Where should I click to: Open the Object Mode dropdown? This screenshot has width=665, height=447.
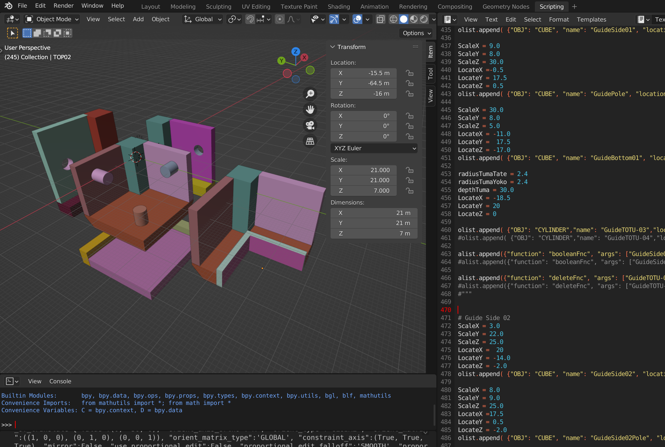52,19
